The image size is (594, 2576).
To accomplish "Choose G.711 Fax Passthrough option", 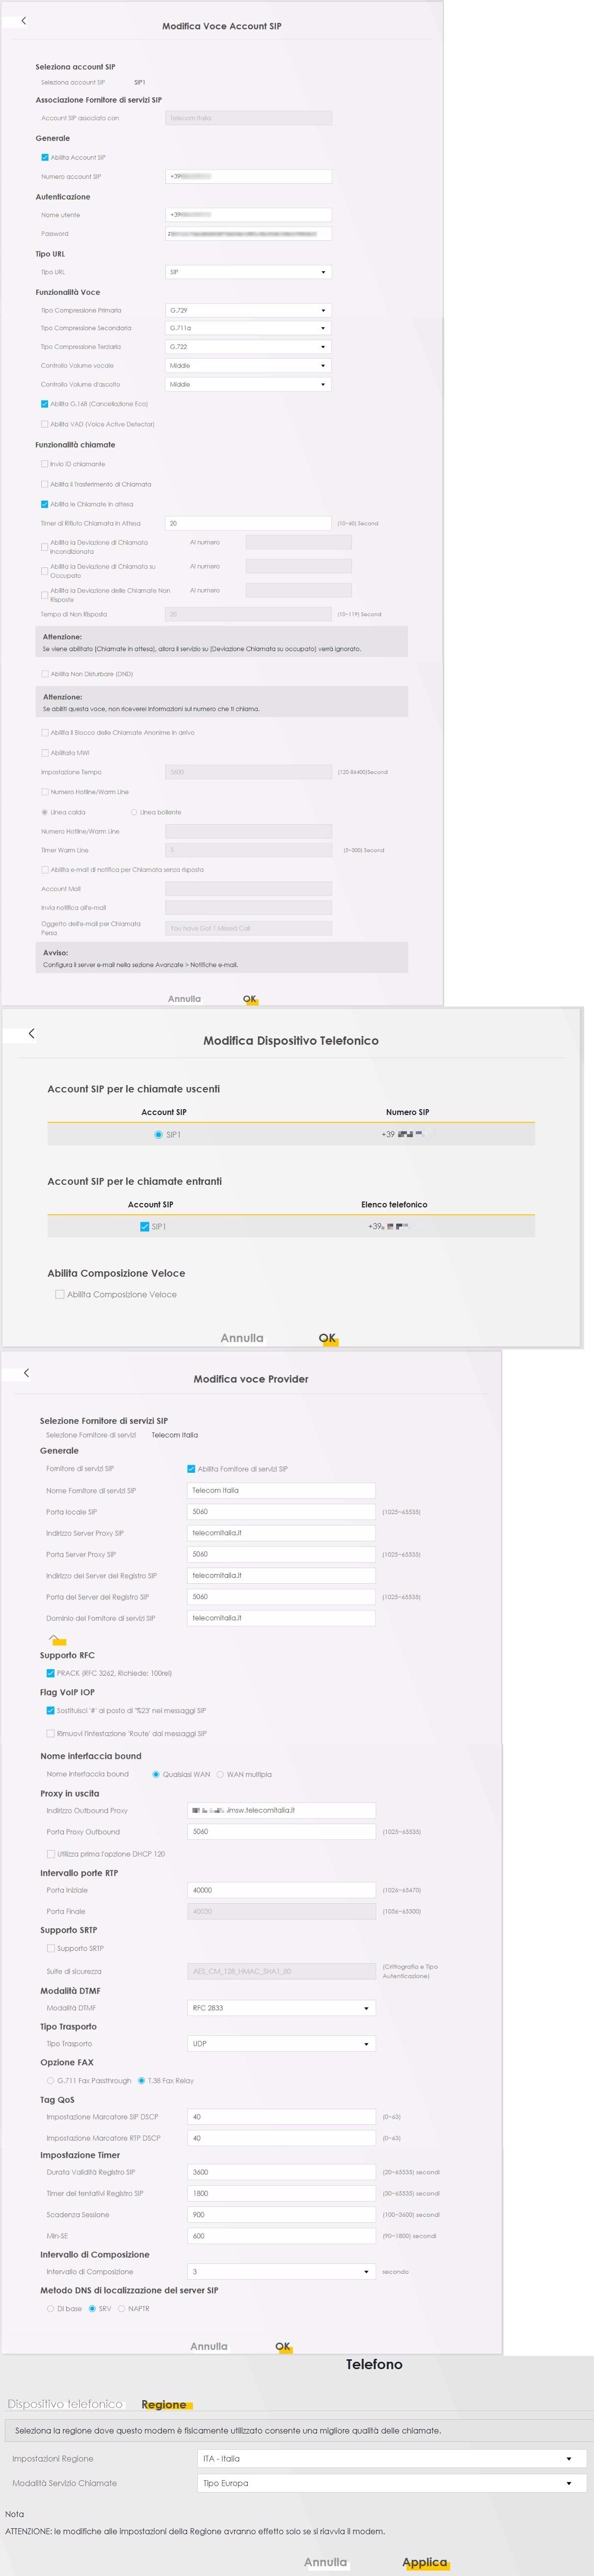I will (51, 2080).
